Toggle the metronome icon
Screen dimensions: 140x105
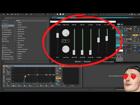[26, 14]
